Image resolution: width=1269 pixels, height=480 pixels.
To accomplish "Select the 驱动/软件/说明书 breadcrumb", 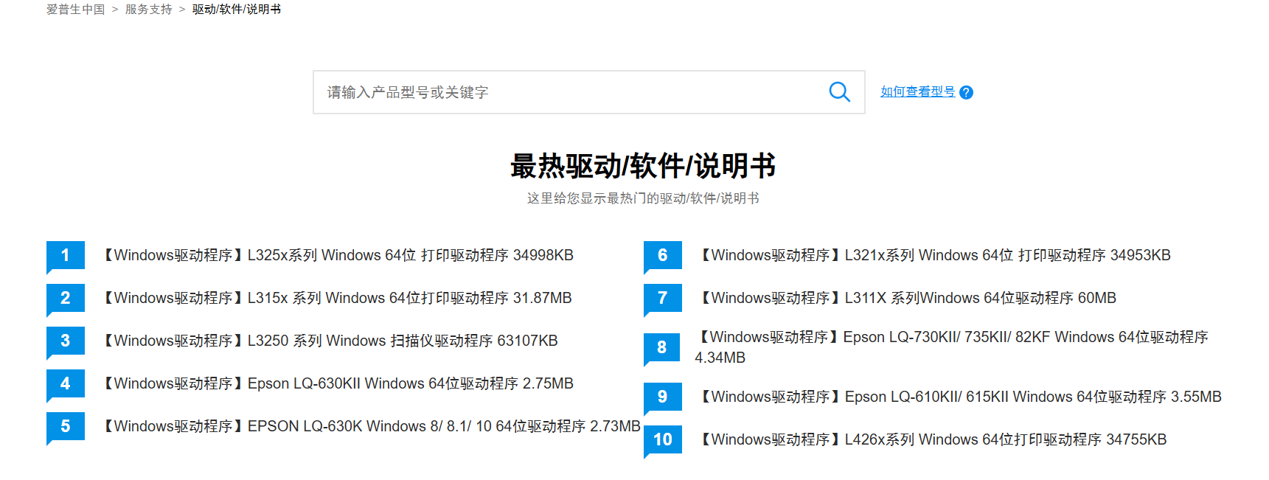I will (x=237, y=10).
